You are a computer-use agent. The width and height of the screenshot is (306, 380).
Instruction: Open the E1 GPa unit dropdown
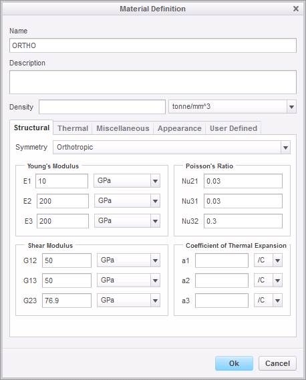click(x=127, y=180)
